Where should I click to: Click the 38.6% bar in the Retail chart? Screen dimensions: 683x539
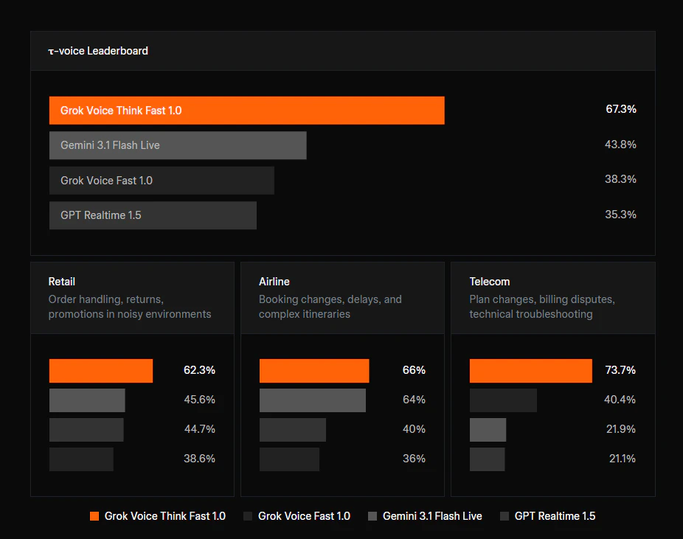click(x=81, y=459)
